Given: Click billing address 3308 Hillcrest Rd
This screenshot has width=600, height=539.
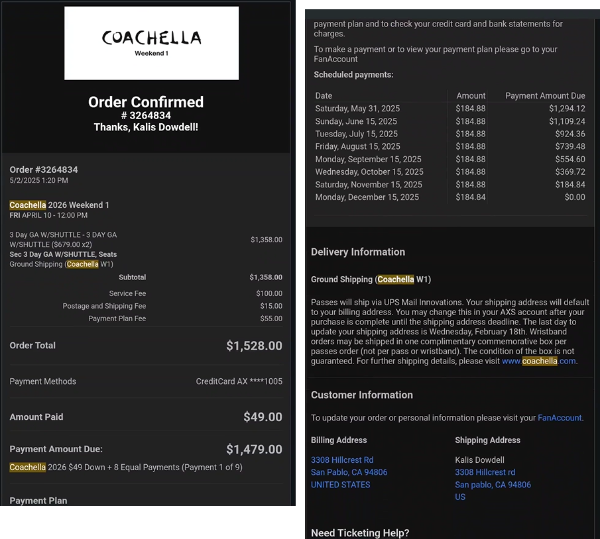Looking at the screenshot, I should point(342,460).
